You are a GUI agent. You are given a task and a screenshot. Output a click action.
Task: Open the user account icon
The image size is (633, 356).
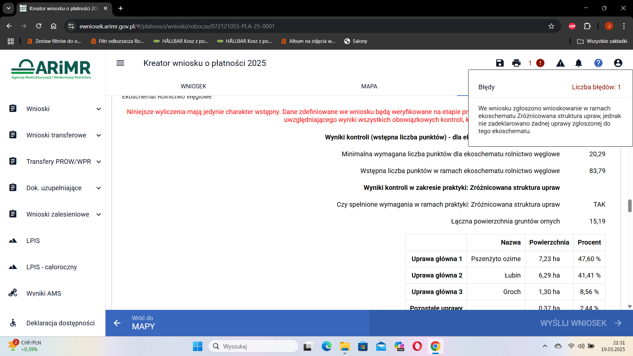click(x=618, y=63)
